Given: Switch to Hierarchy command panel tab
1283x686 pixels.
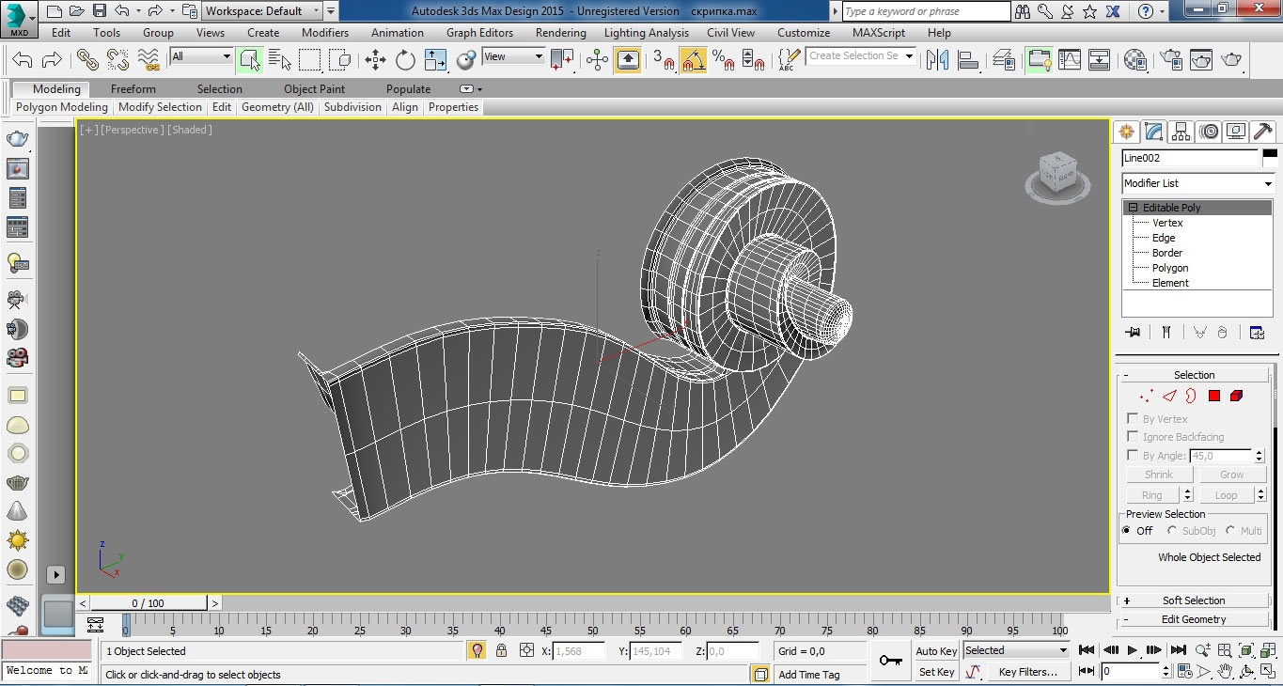Looking at the screenshot, I should pyautogui.click(x=1181, y=132).
